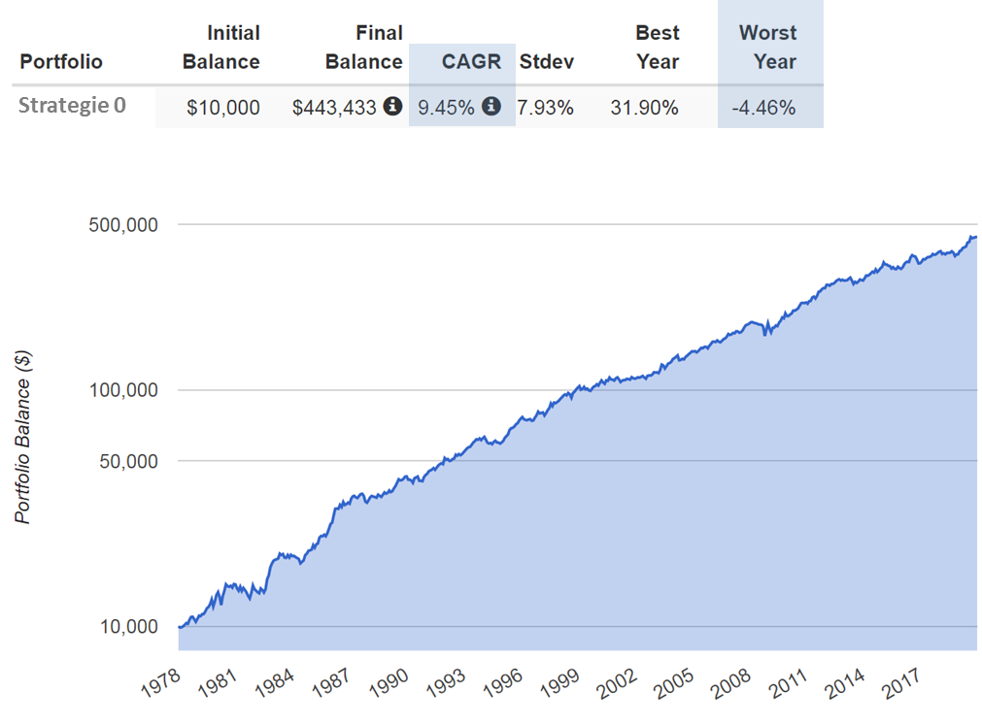Select the 2008 label on the x-axis
The height and width of the screenshot is (725, 982).
pos(733,683)
